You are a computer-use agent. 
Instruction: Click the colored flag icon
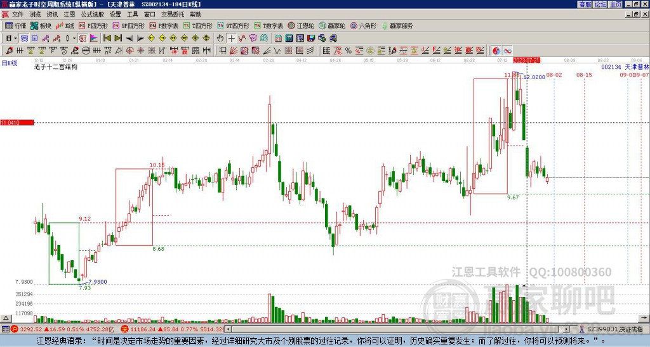point(94,38)
